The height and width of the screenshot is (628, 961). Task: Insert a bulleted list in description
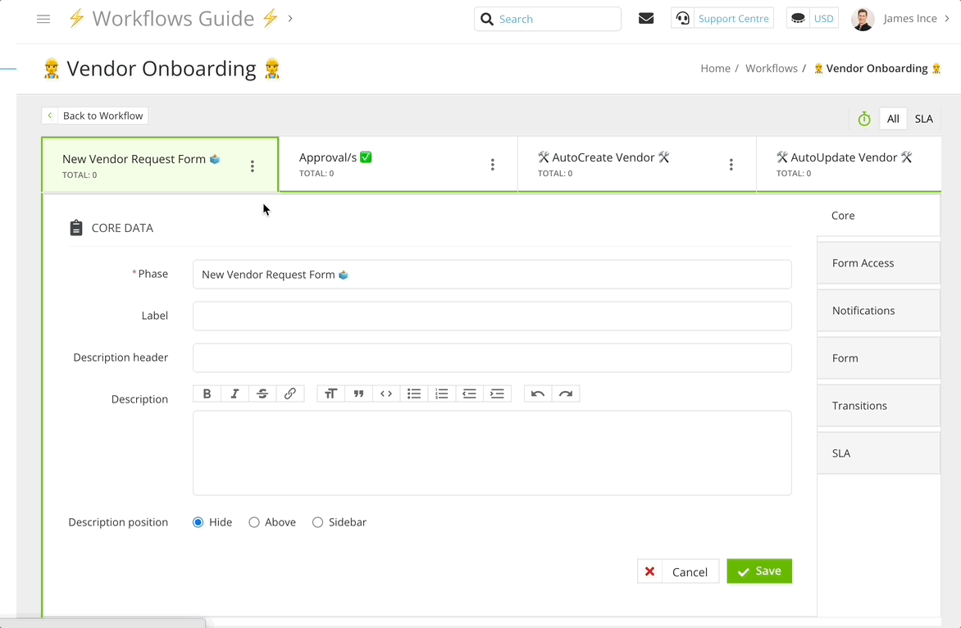click(414, 394)
